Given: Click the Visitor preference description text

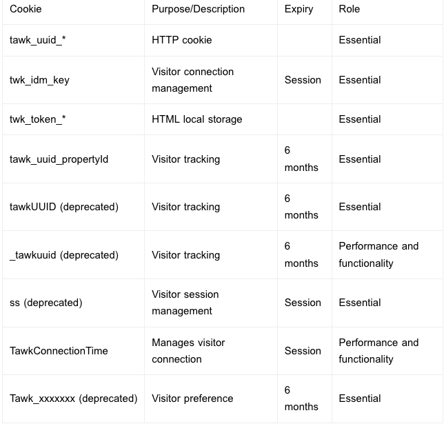Looking at the screenshot, I should click(192, 398).
